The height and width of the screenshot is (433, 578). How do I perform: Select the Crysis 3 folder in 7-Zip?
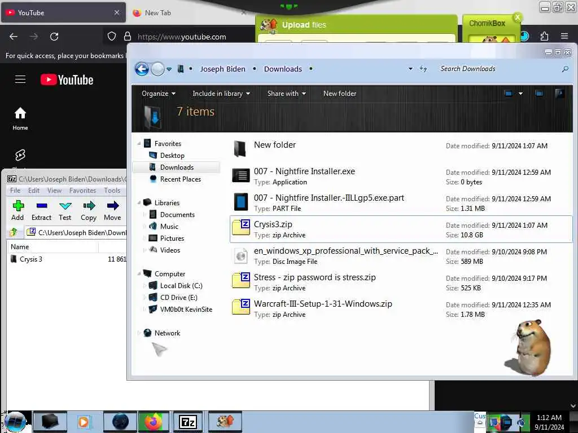pyautogui.click(x=27, y=259)
